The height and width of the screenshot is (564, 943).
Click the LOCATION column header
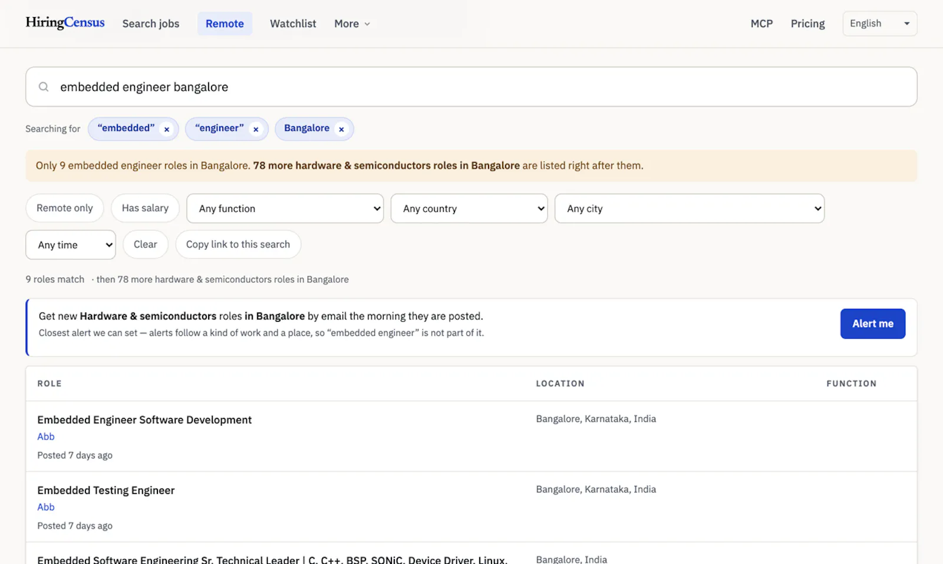pos(560,384)
